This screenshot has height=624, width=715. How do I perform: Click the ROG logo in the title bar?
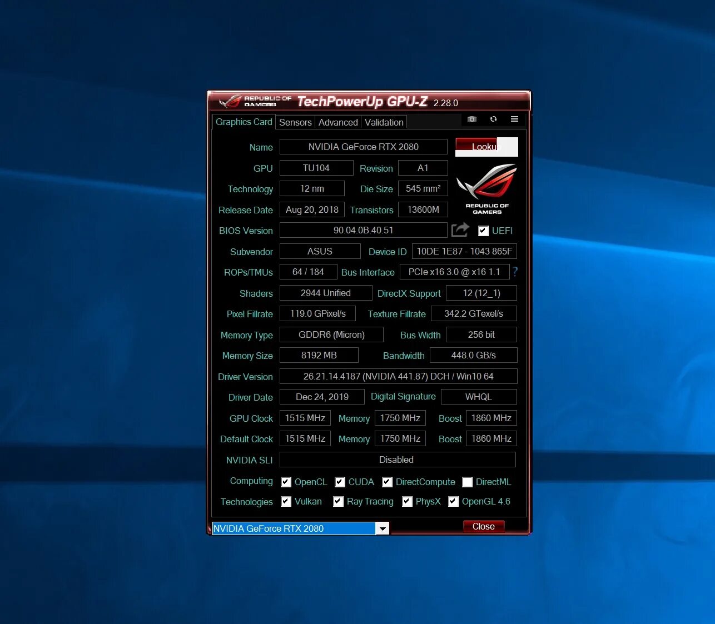tap(255, 101)
